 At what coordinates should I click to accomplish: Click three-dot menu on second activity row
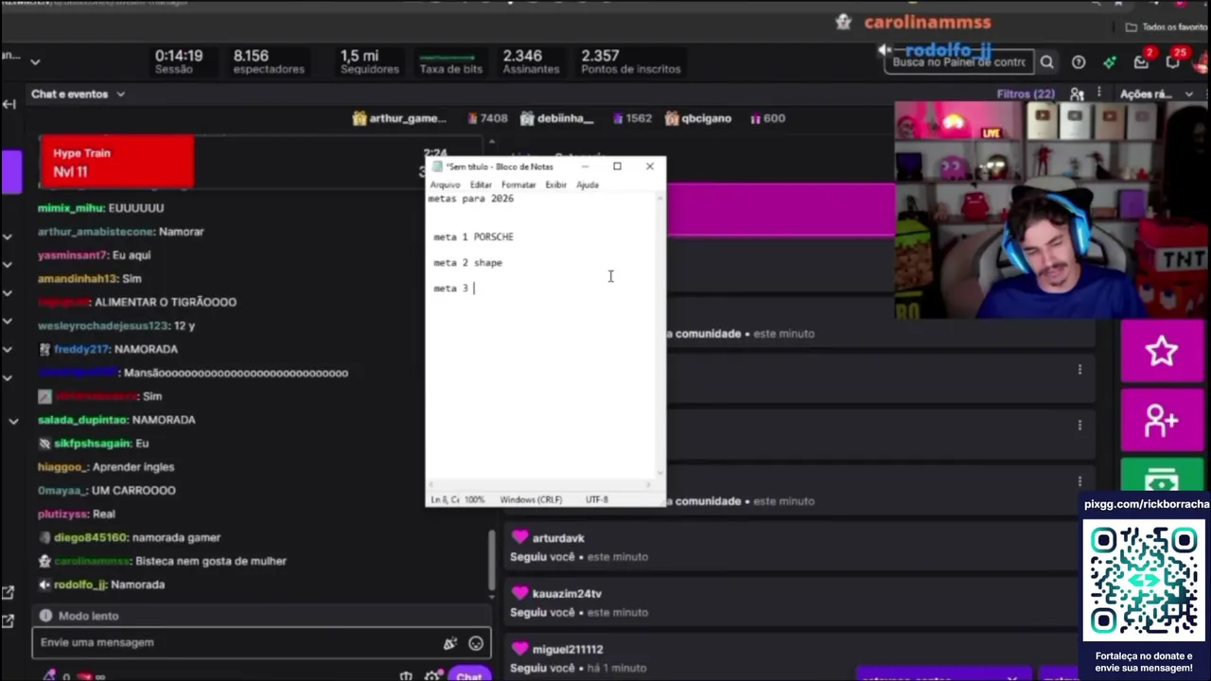[1079, 426]
